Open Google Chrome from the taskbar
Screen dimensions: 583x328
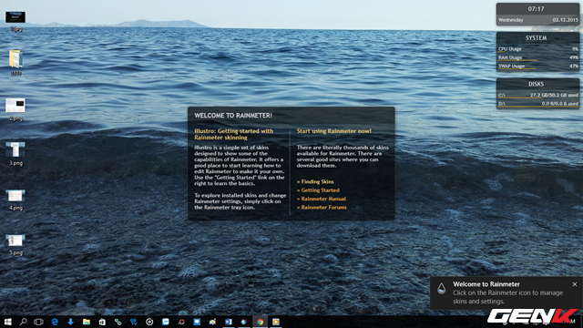pos(260,322)
